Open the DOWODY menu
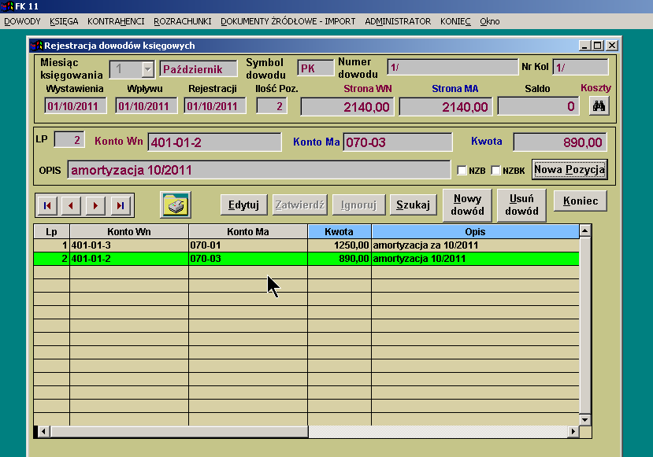This screenshot has width=653, height=457. tap(22, 21)
